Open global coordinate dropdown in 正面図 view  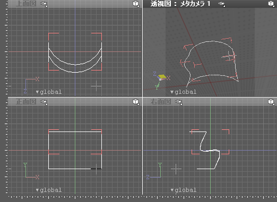pyautogui.click(x=49, y=190)
